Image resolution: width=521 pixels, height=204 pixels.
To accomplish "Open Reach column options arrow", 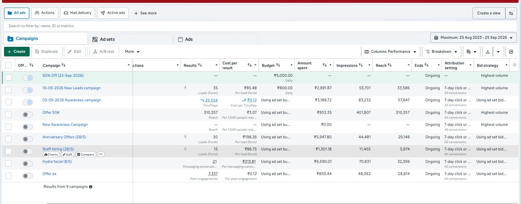I will 408,65.
